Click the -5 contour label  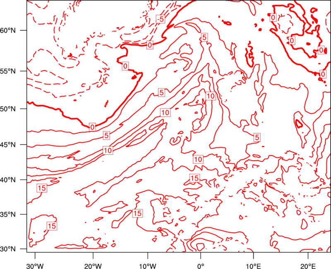160,19
